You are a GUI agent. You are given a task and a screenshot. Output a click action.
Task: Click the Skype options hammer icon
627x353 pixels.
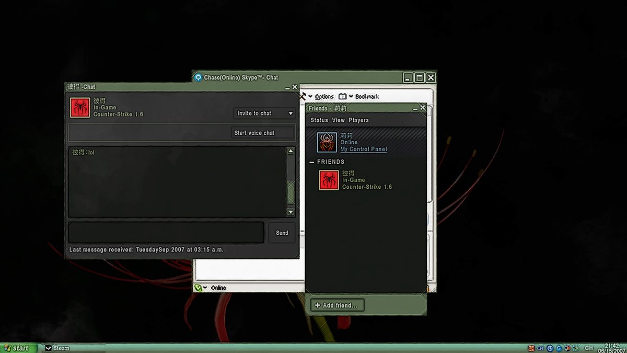click(x=303, y=96)
